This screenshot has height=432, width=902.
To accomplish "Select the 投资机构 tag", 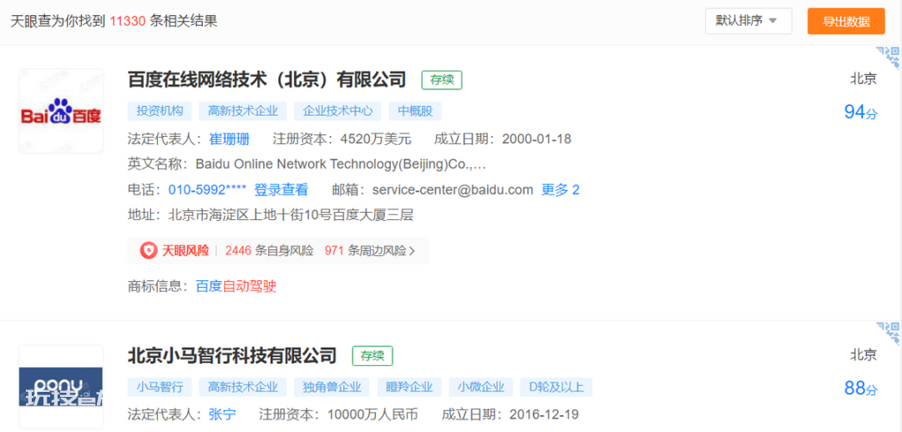I will 160,111.
